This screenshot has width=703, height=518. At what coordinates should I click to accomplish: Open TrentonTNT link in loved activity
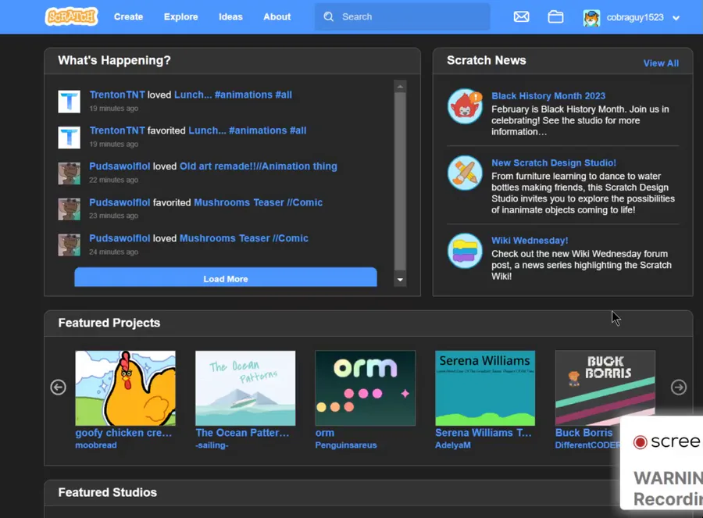click(x=117, y=95)
